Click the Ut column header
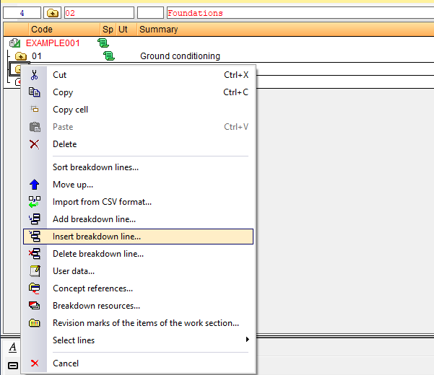 coord(126,30)
